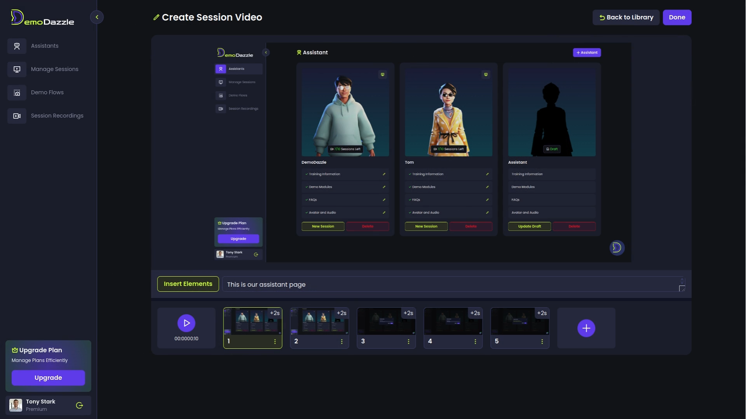Open the three-dot menu on slide 3
This screenshot has width=746, height=419.
pos(408,341)
